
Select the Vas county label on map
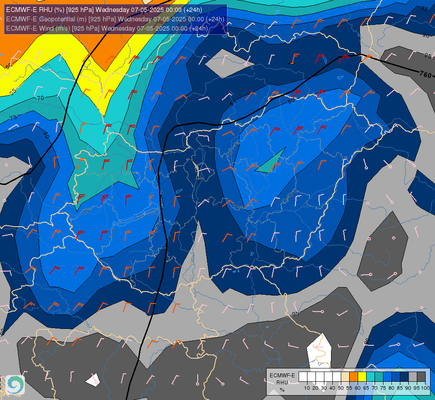pos(86,211)
